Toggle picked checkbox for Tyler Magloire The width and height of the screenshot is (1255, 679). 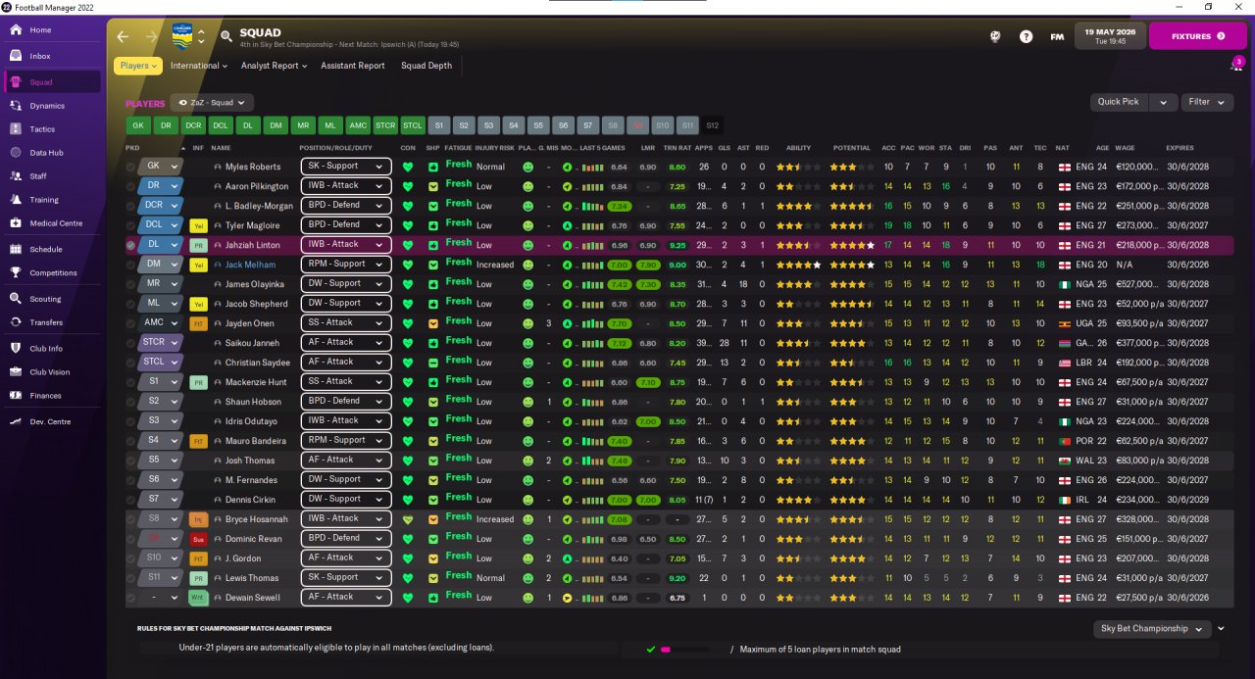point(131,225)
